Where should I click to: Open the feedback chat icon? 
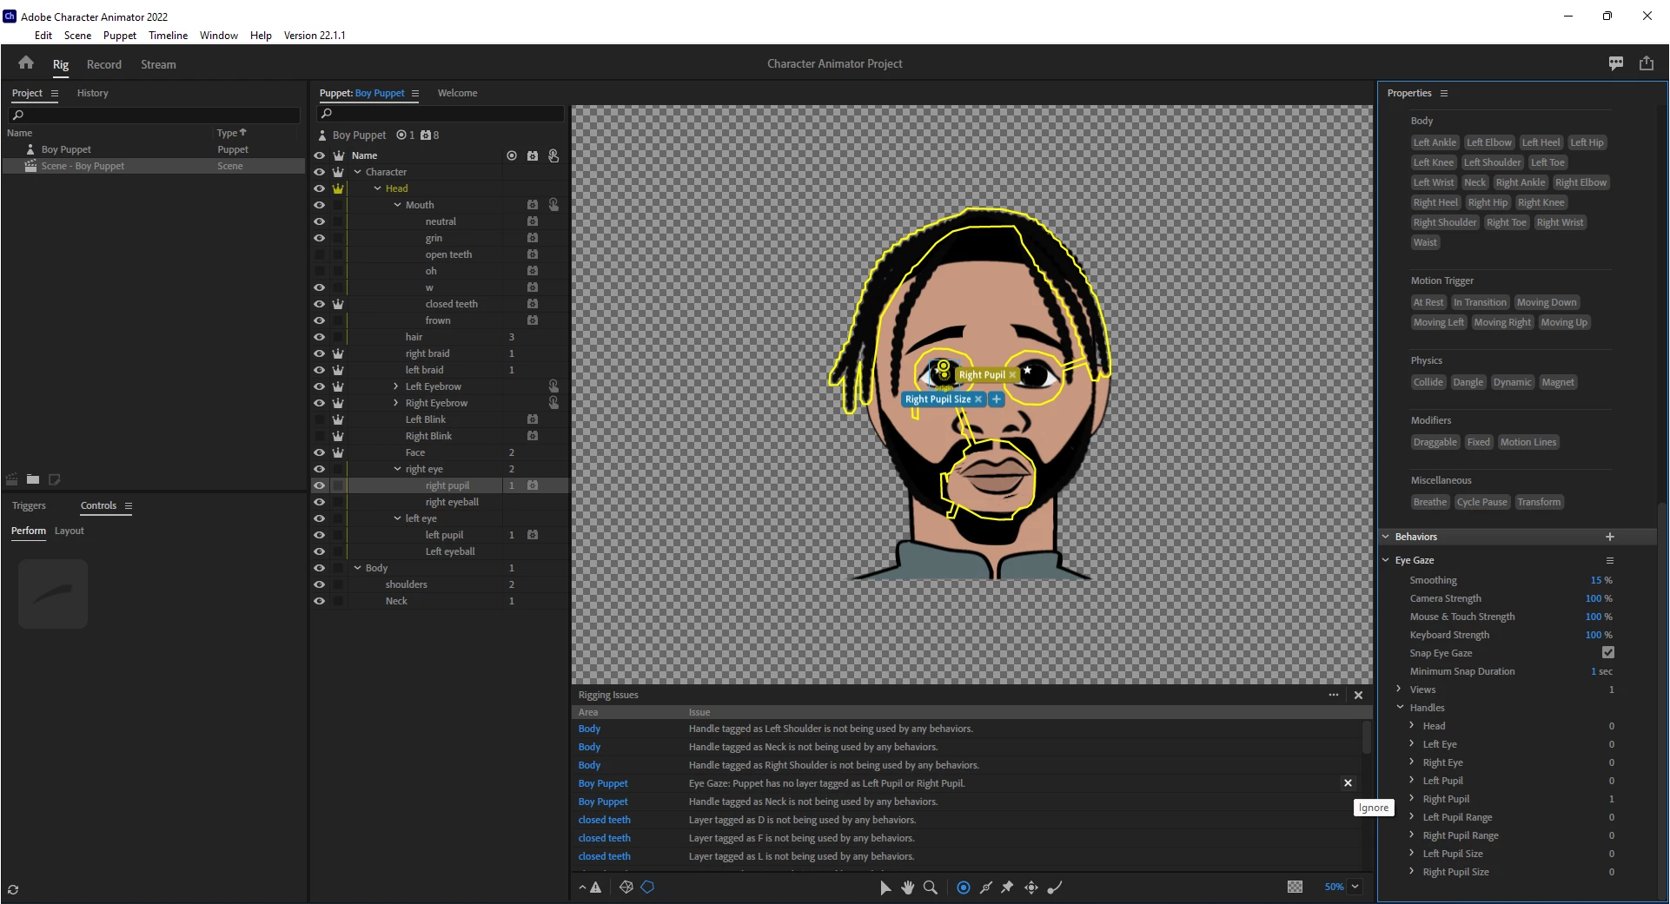(1616, 63)
